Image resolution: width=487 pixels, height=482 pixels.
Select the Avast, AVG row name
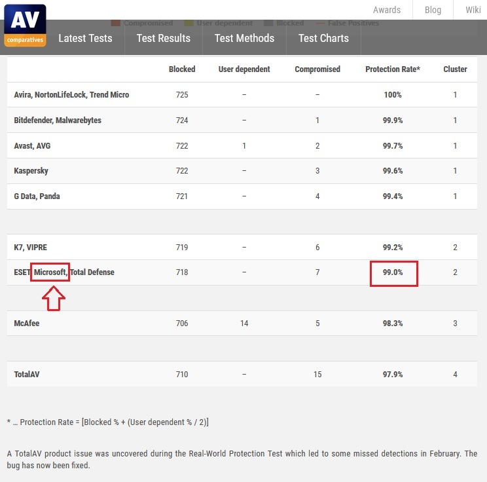pos(32,146)
